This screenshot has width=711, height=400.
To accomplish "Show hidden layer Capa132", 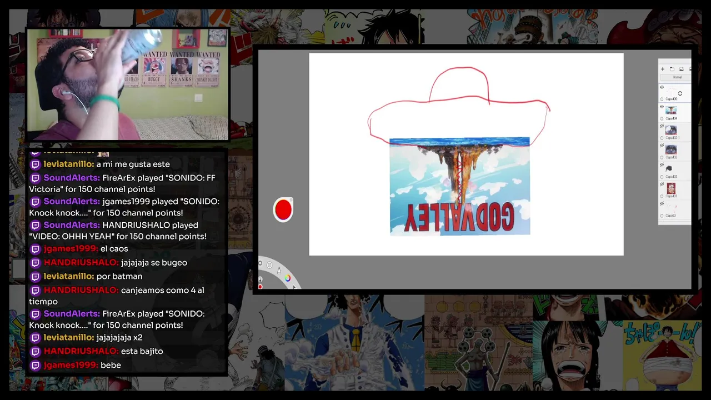I will (x=662, y=145).
